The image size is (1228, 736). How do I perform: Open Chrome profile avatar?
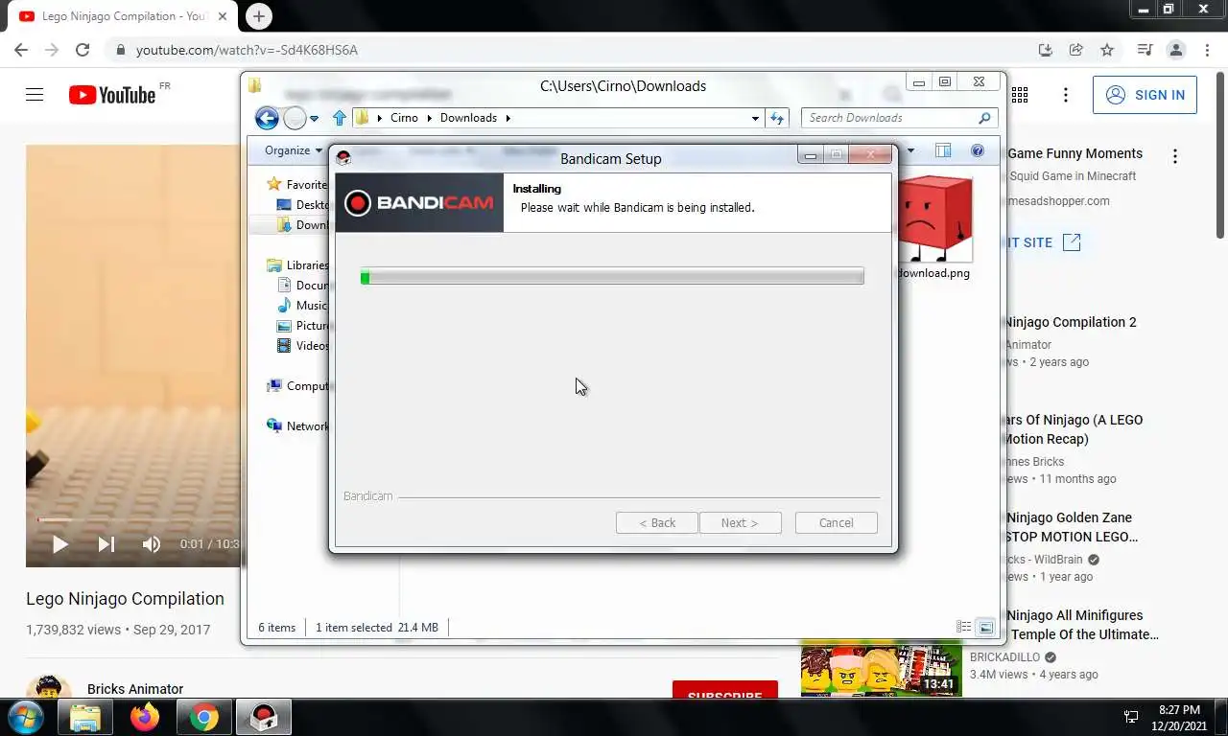pos(1176,50)
